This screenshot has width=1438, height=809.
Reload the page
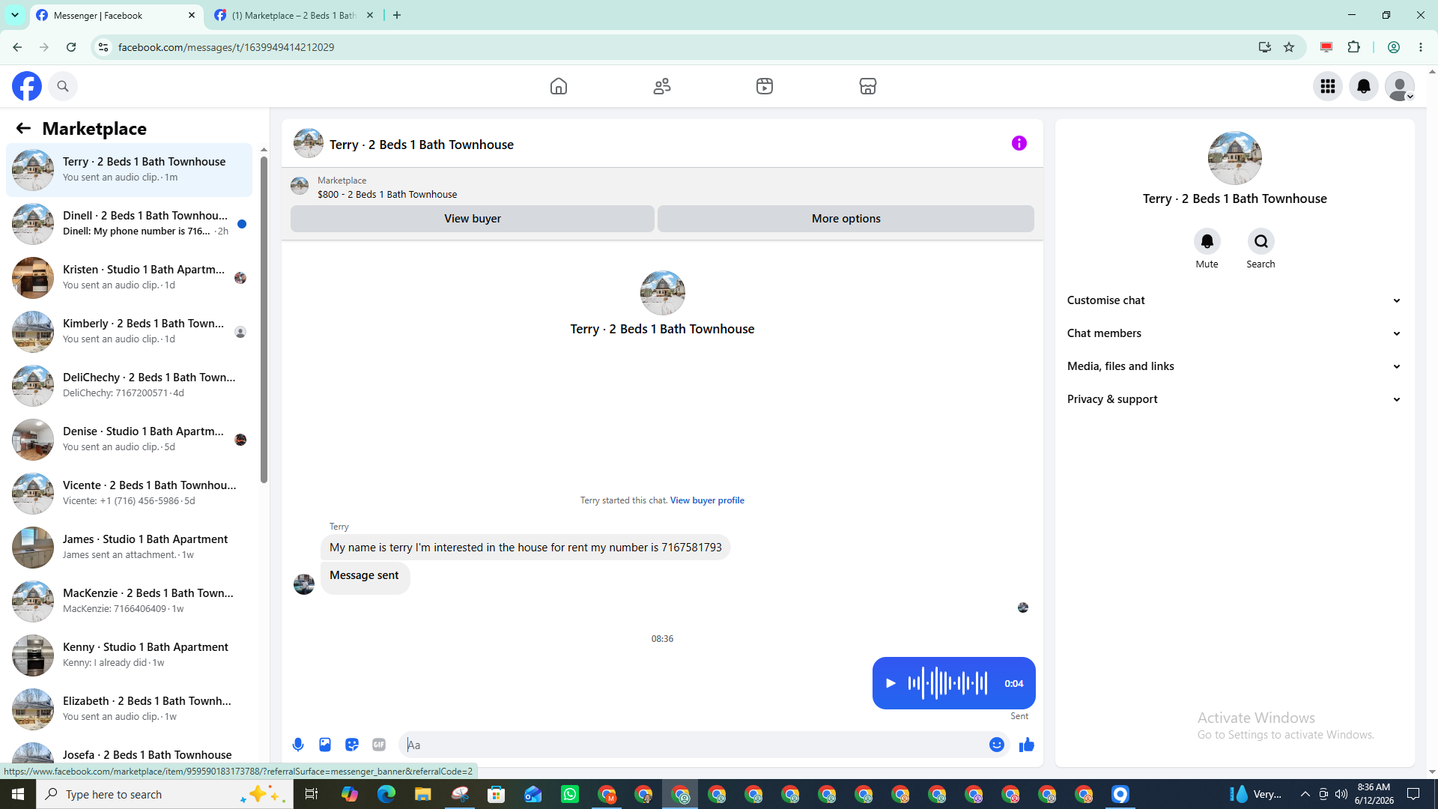71,47
